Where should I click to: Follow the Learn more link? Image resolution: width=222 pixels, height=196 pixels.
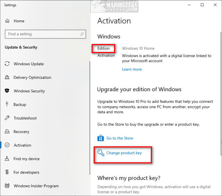pyautogui.click(x=132, y=69)
